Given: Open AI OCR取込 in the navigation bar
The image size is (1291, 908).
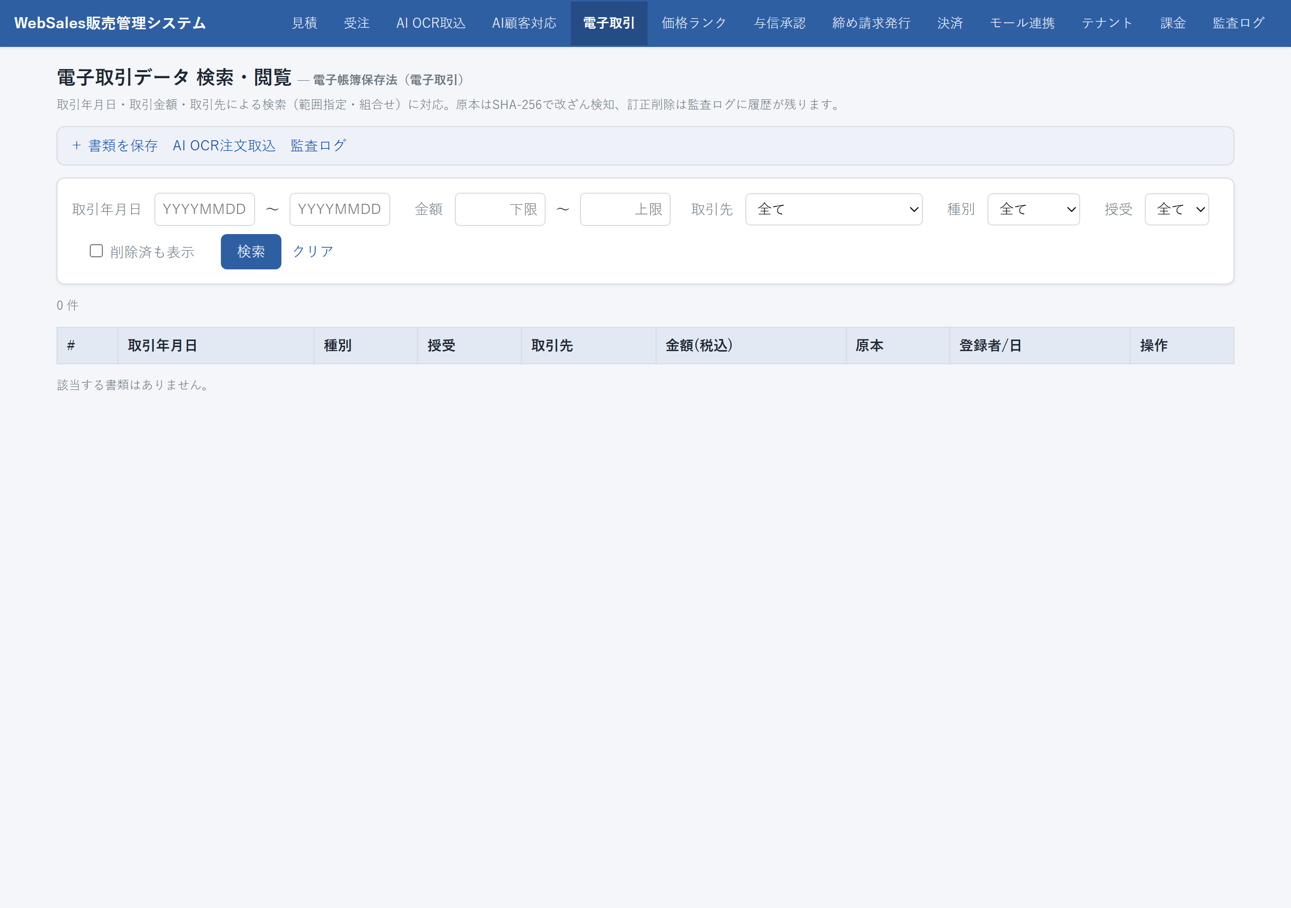Looking at the screenshot, I should tap(431, 23).
